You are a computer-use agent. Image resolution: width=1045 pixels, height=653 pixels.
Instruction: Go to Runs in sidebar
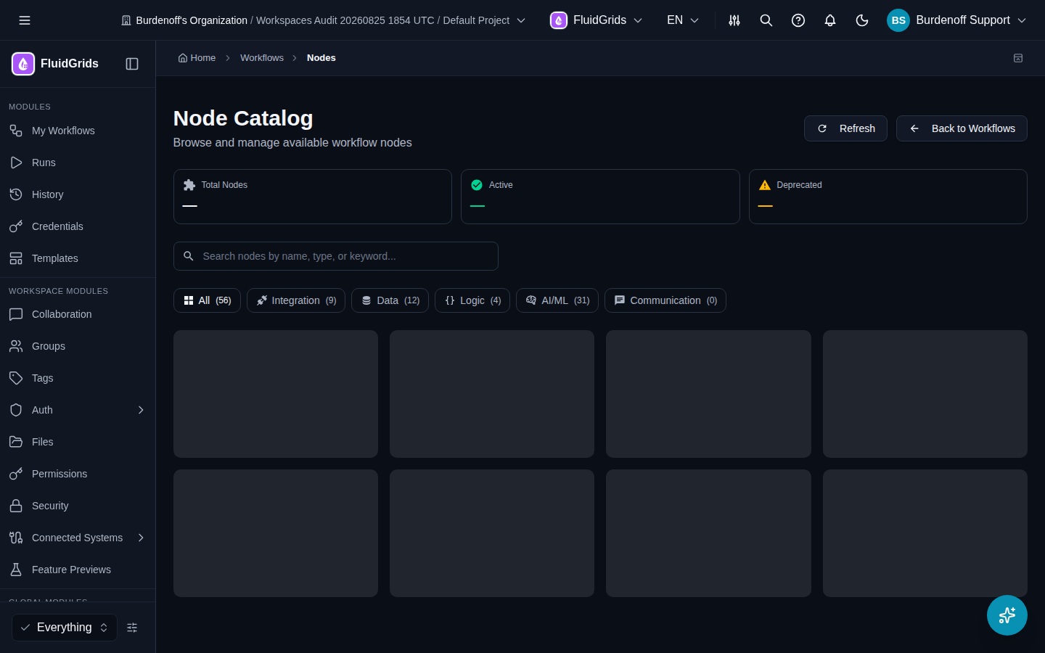[78, 163]
